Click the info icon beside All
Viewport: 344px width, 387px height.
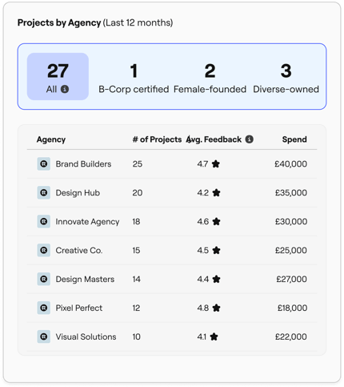coord(65,89)
